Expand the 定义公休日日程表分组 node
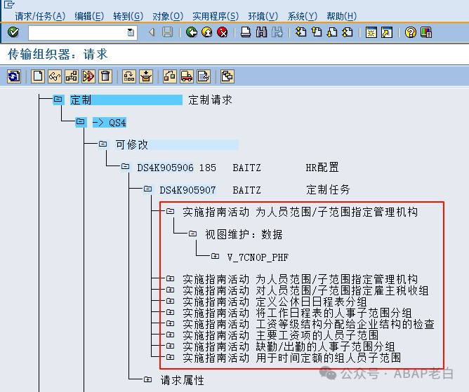 tap(170, 301)
